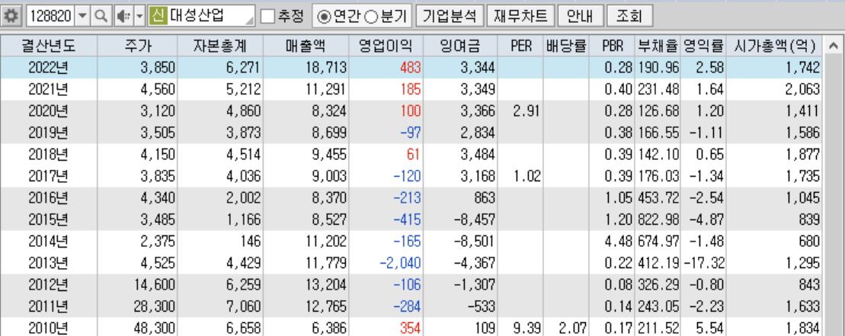Select the 분기 radio button
The width and height of the screenshot is (845, 336).
click(371, 18)
